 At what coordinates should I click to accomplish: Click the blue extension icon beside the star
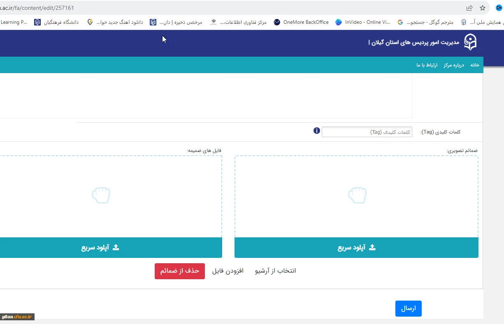pos(499,8)
